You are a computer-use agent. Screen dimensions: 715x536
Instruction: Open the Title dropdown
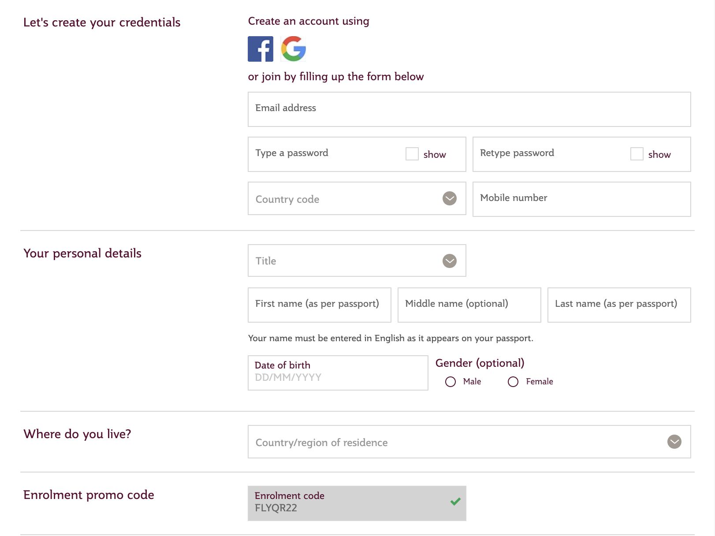357,261
